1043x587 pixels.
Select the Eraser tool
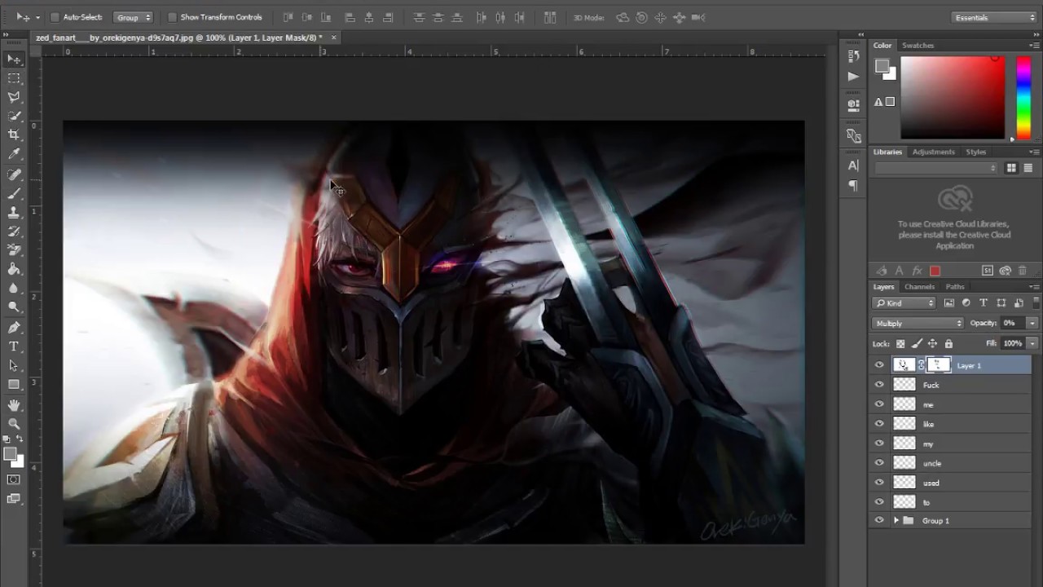click(14, 249)
